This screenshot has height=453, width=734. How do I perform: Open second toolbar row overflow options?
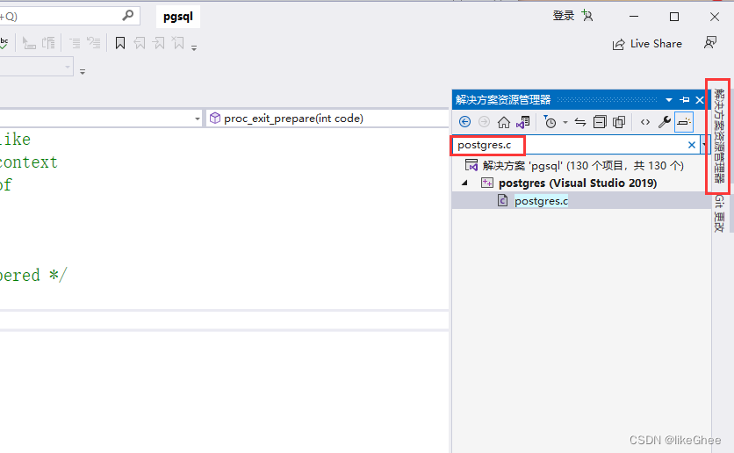pos(83,72)
